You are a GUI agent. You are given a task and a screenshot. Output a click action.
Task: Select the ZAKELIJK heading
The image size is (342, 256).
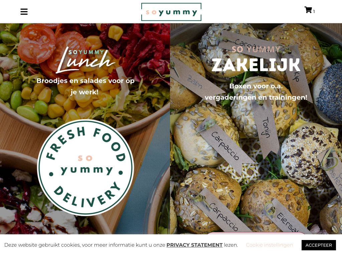pyautogui.click(x=256, y=65)
